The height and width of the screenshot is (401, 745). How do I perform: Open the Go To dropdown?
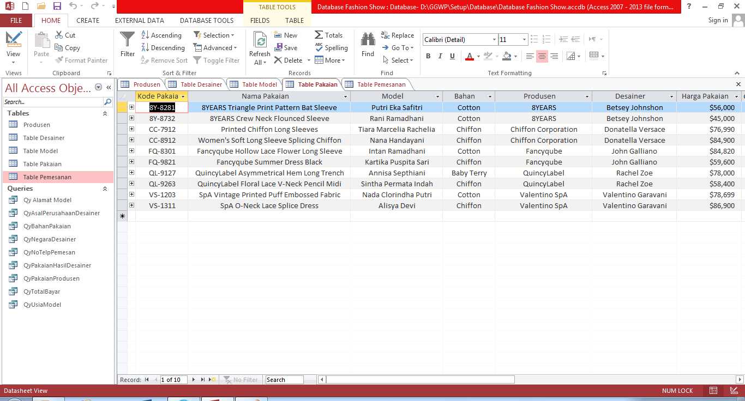(x=398, y=48)
